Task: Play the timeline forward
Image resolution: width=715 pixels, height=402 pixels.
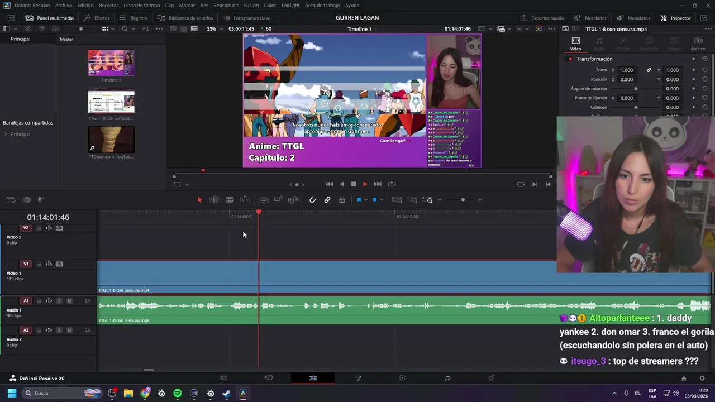Action: pos(365,184)
